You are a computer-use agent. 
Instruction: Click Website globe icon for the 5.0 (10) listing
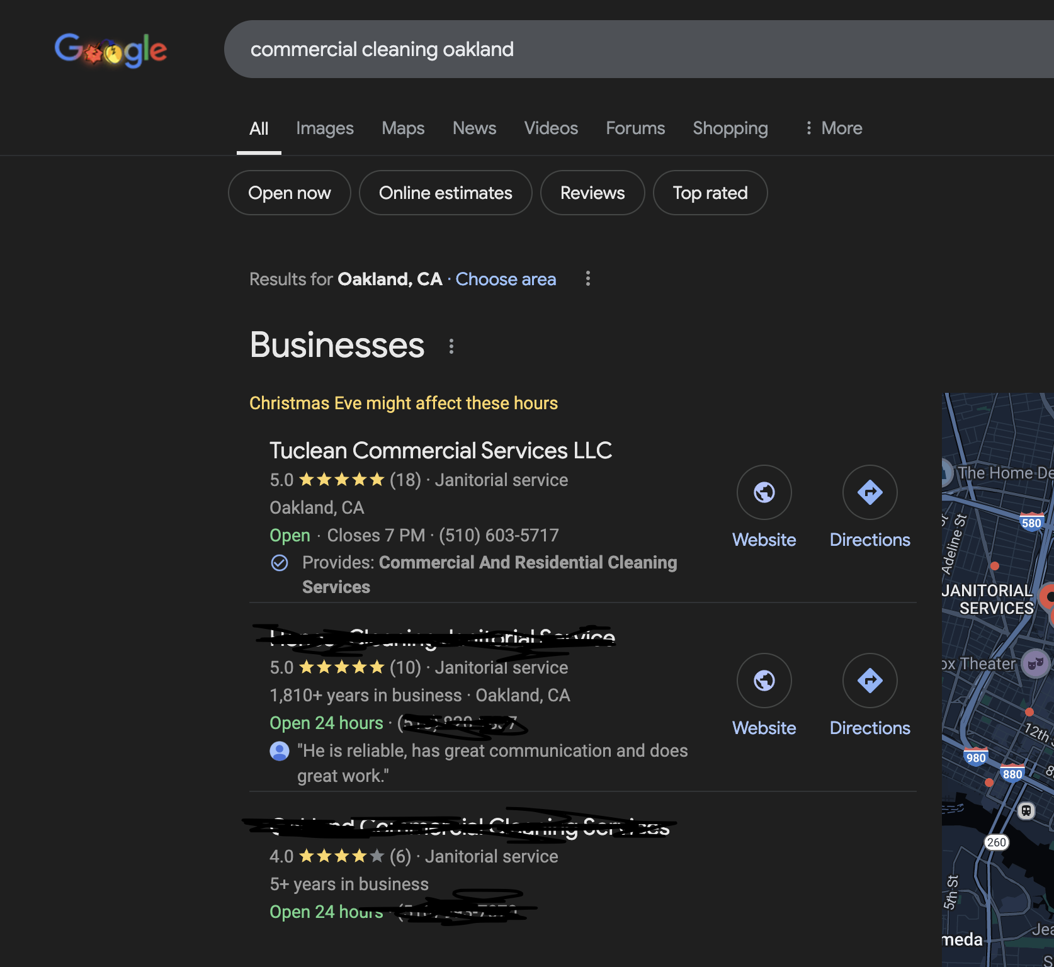[x=764, y=681]
